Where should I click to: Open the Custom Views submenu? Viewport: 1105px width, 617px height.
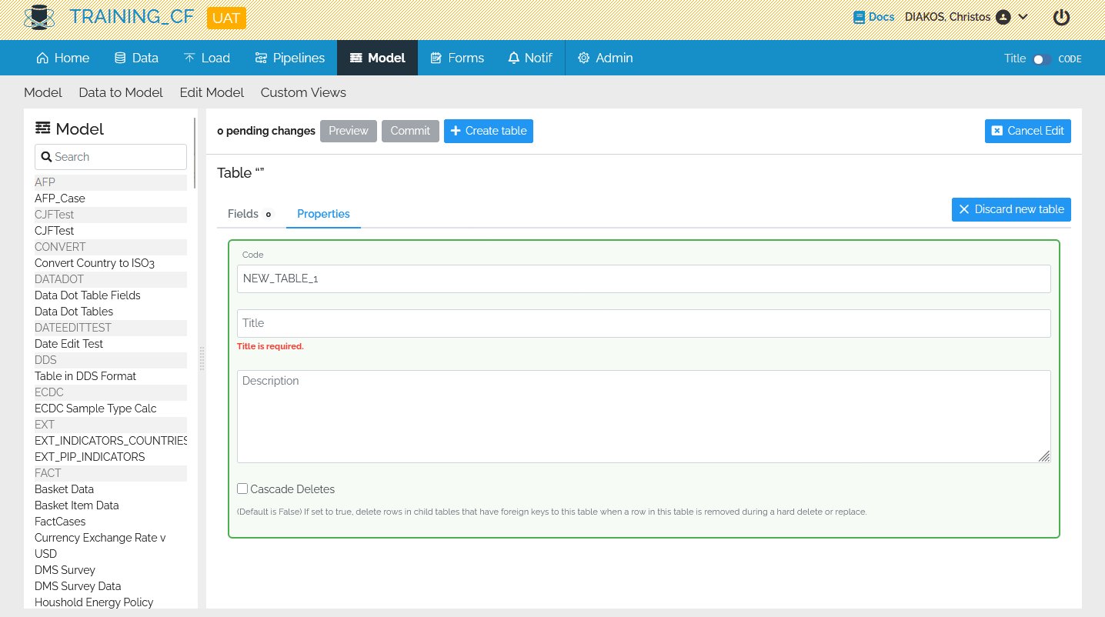tap(303, 92)
